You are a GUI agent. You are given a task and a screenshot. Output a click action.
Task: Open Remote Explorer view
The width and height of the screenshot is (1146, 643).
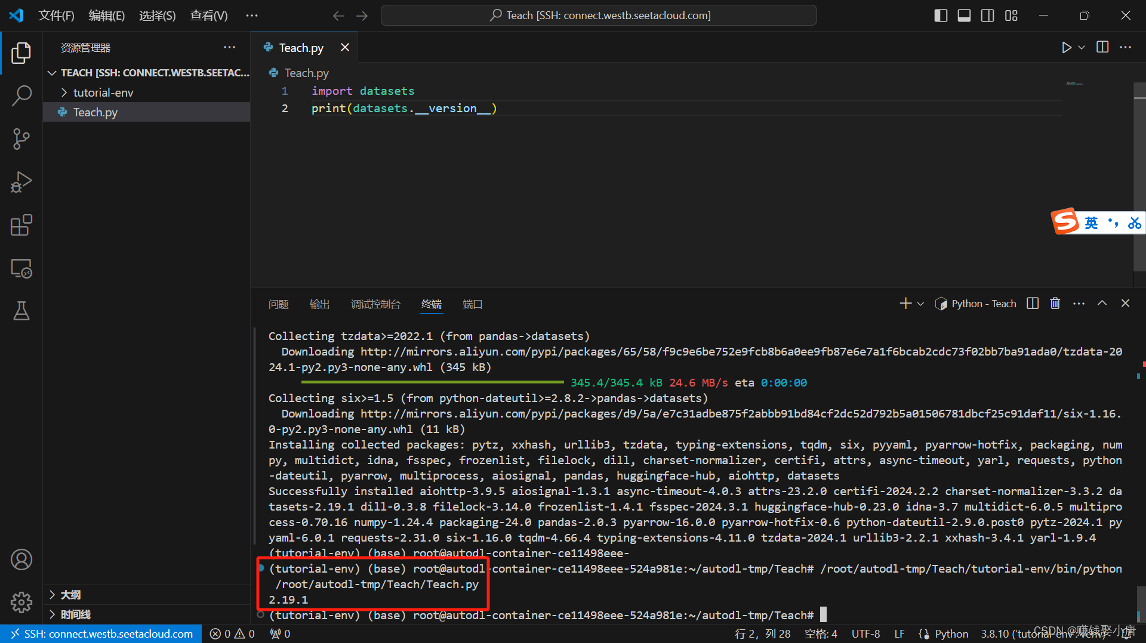point(21,268)
